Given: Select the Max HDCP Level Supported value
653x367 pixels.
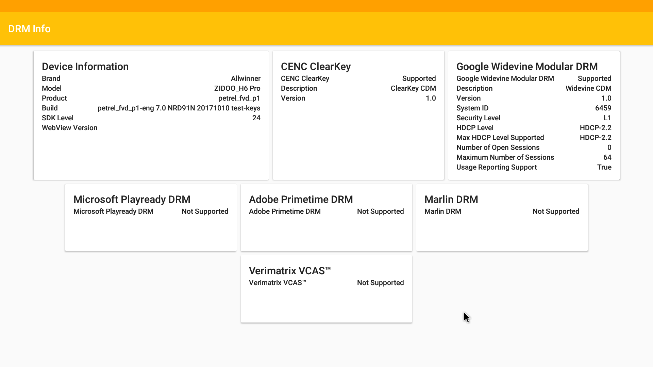Looking at the screenshot, I should click(x=596, y=138).
